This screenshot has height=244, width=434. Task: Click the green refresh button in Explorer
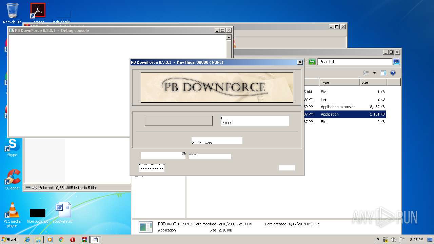312,62
